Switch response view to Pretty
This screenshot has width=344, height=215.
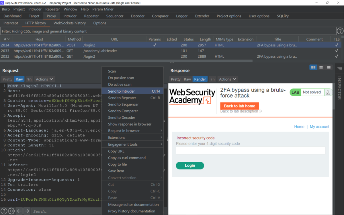(x=176, y=79)
